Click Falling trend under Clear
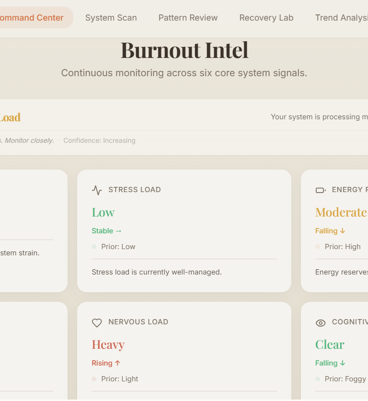 pyautogui.click(x=330, y=363)
